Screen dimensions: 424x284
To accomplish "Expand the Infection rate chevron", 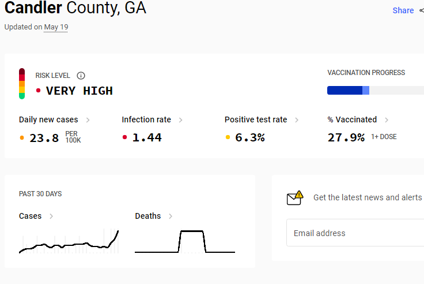I will point(181,120).
